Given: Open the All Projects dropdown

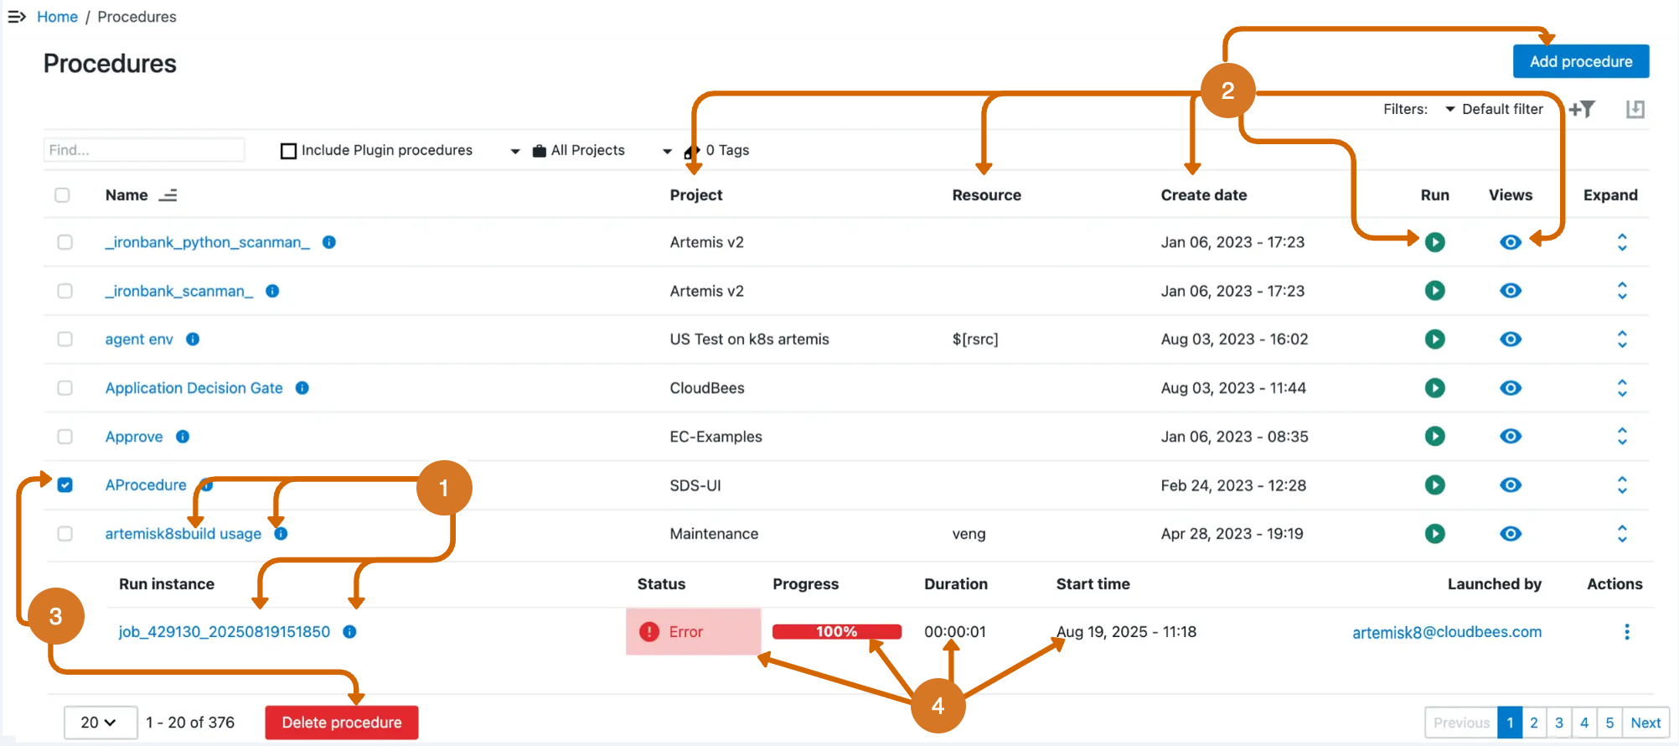Looking at the screenshot, I should pyautogui.click(x=578, y=151).
